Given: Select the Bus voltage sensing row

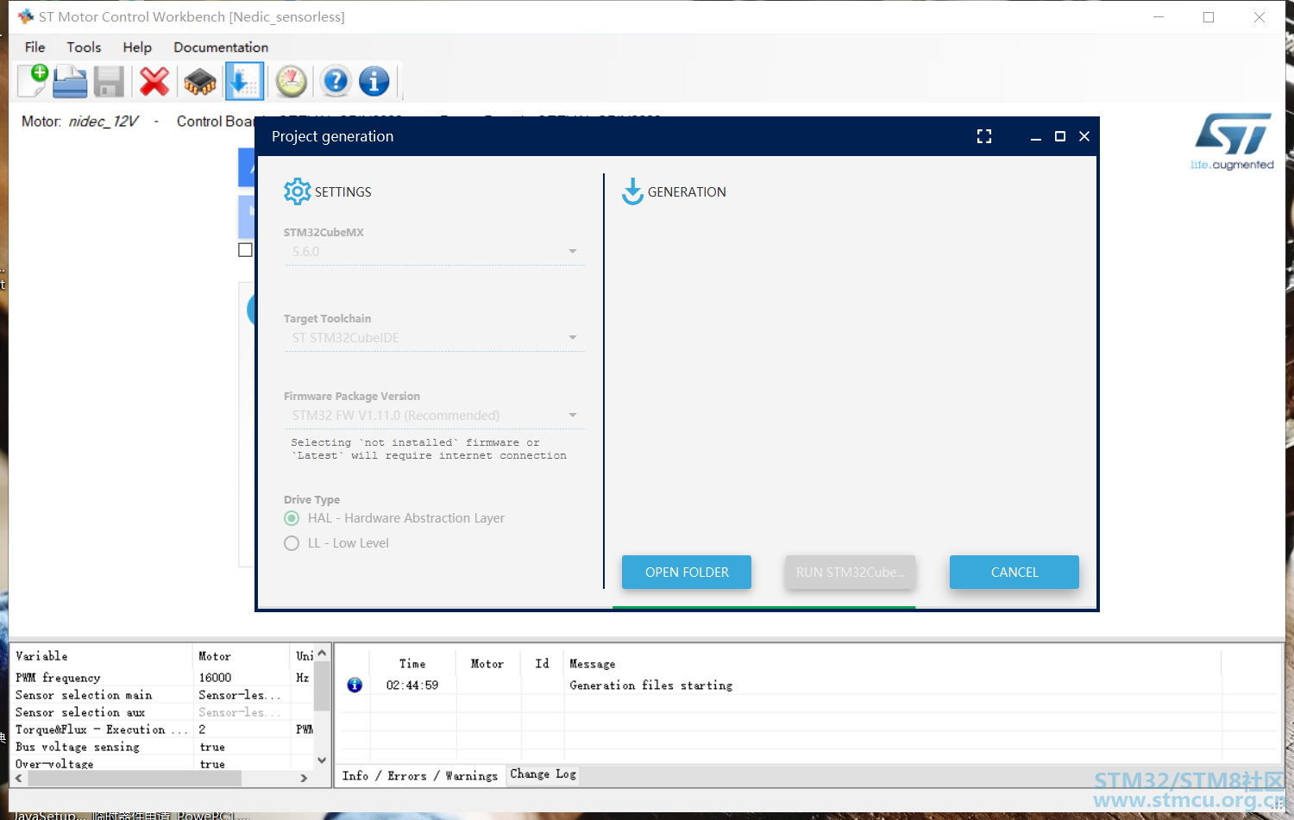Looking at the screenshot, I should point(162,747).
